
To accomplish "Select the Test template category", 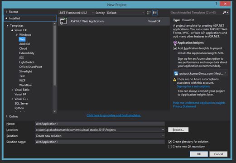I will coord(22,76).
